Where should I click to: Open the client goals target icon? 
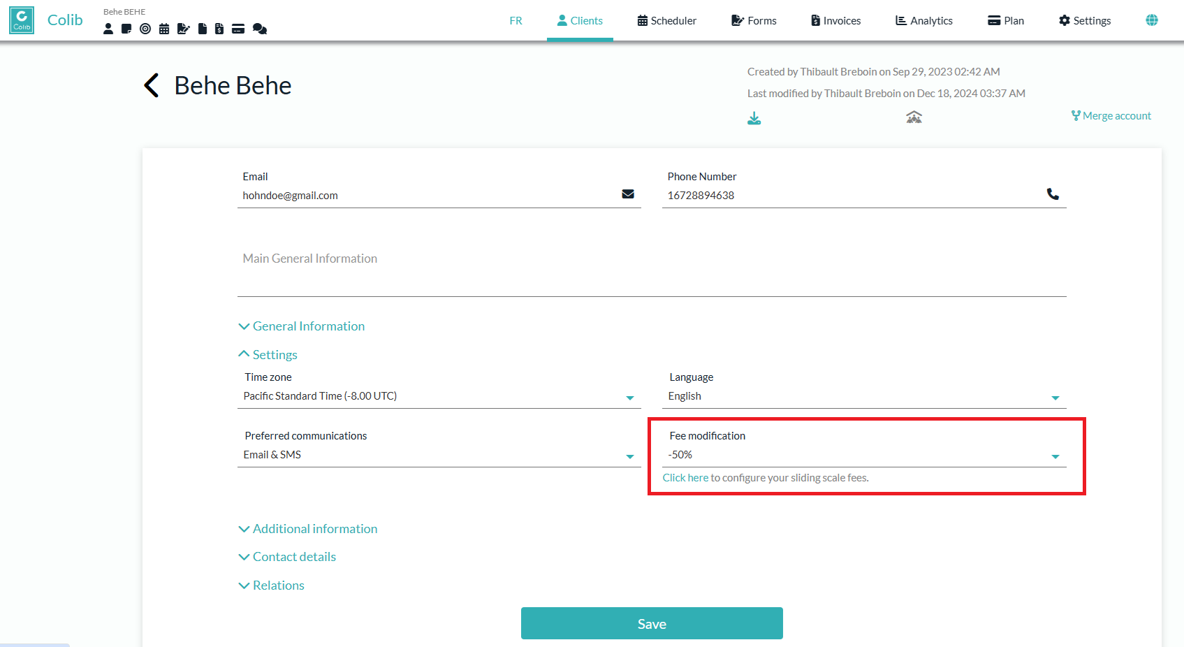[145, 29]
